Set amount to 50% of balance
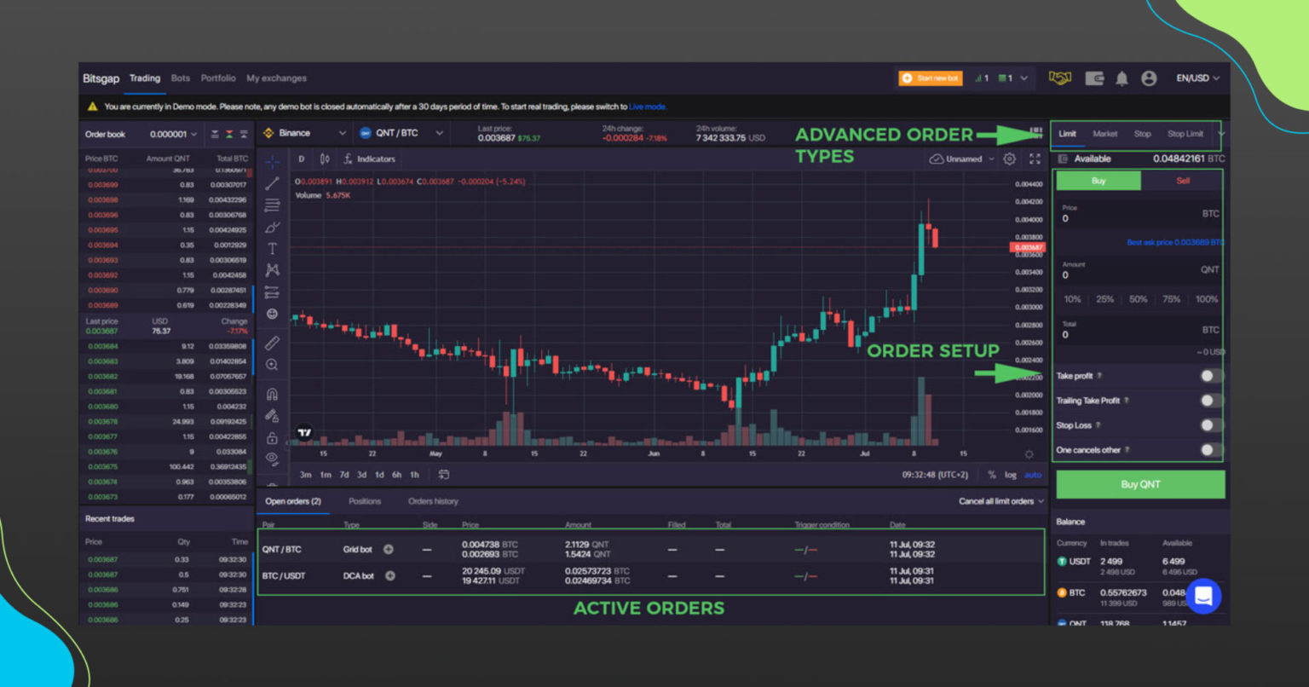Viewport: 1309px width, 687px height. (1138, 299)
